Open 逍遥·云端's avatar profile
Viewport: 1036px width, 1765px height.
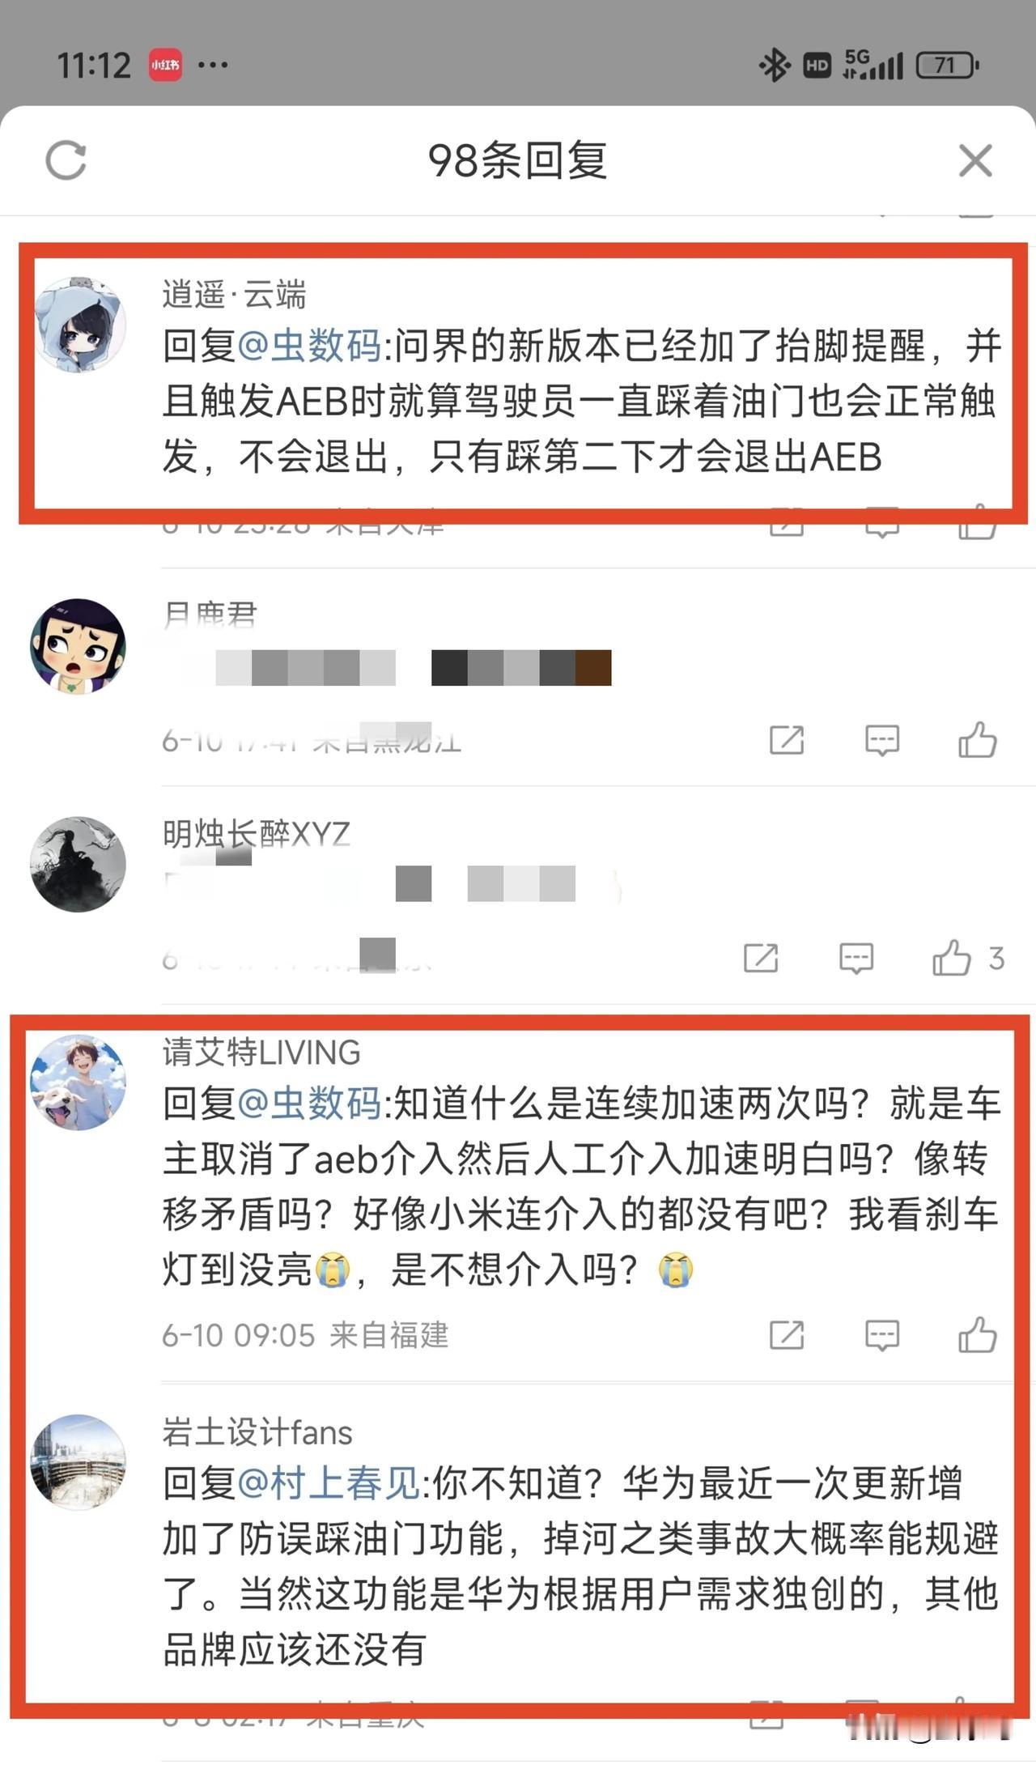coord(79,324)
